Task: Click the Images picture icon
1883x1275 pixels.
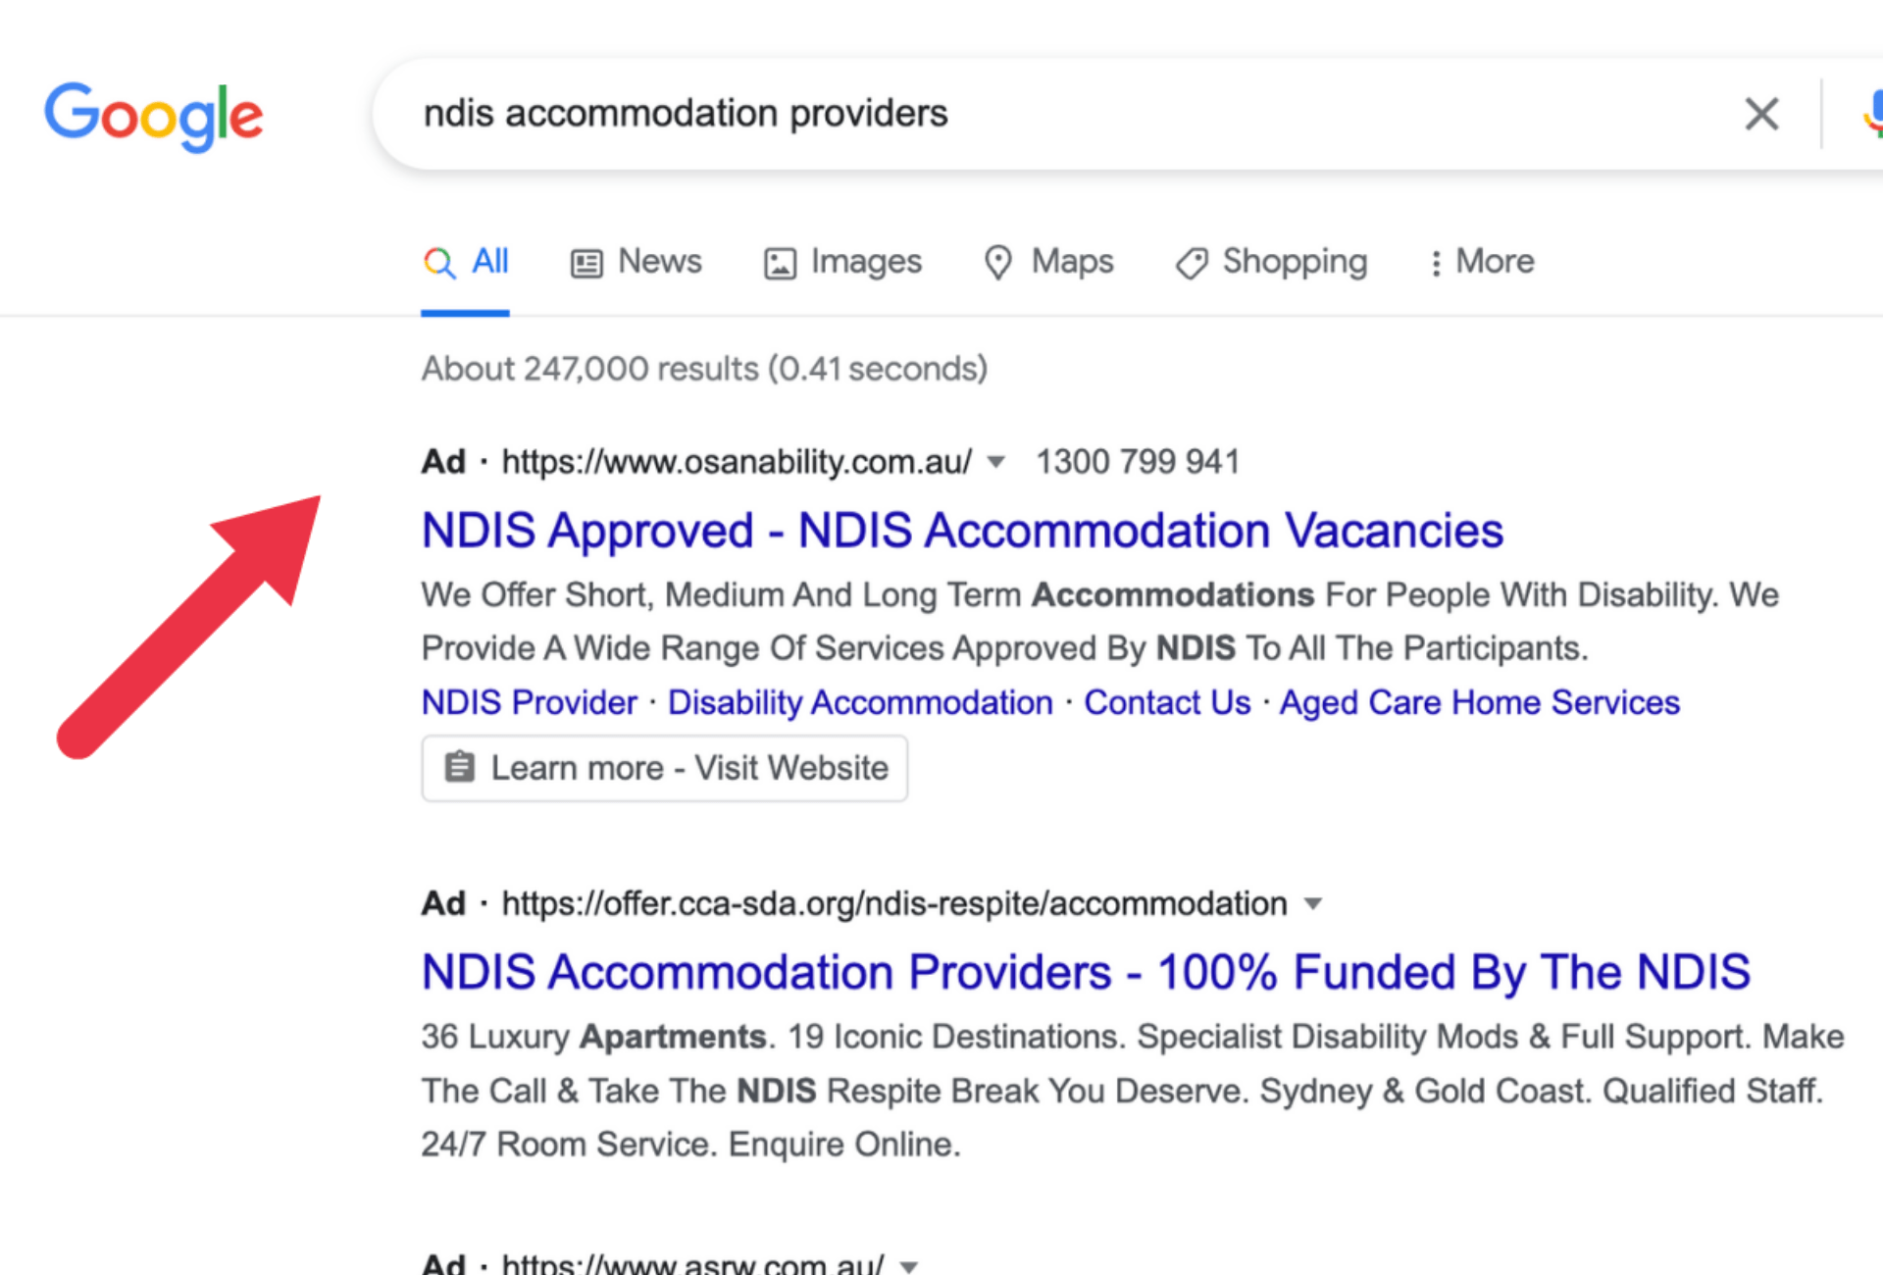Action: coord(780,263)
